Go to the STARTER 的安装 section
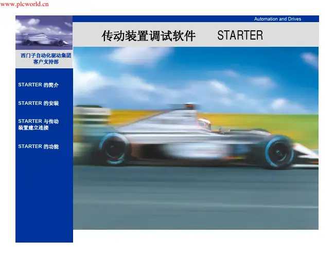 [39, 103]
